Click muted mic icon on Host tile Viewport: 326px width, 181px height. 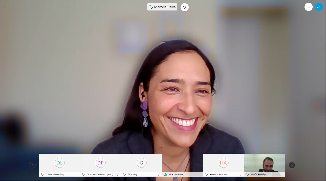click(x=117, y=174)
